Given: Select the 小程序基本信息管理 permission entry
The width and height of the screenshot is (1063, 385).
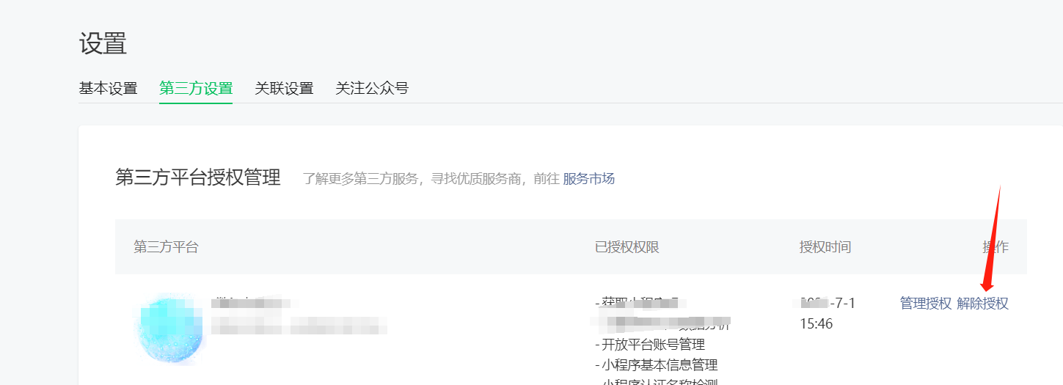Looking at the screenshot, I should pos(656,364).
